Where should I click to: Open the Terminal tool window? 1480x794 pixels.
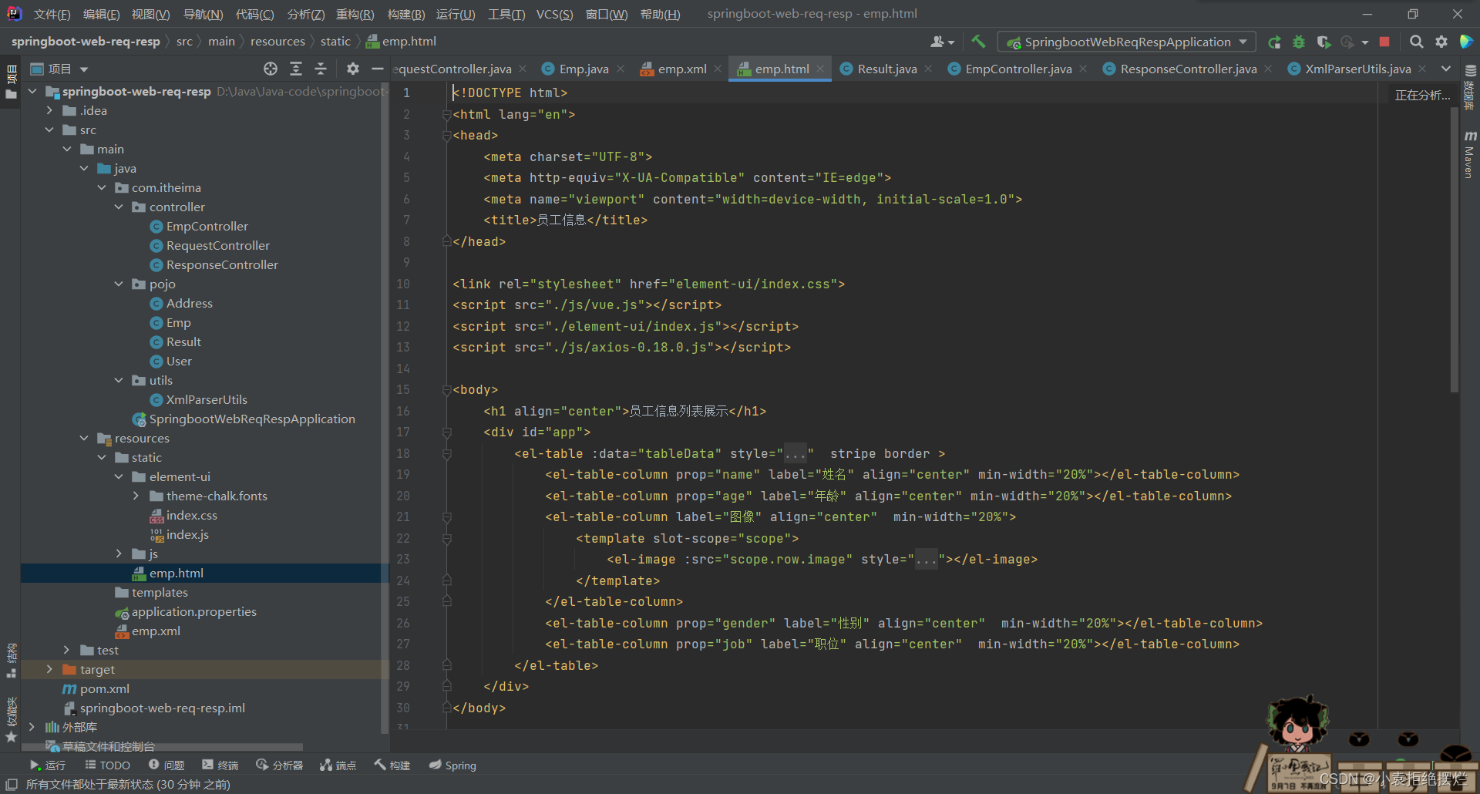[220, 765]
